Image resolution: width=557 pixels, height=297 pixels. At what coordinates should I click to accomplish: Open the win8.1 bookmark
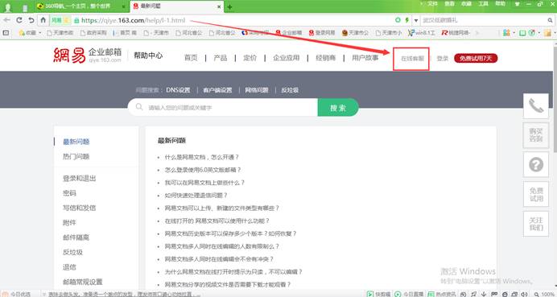pos(422,33)
